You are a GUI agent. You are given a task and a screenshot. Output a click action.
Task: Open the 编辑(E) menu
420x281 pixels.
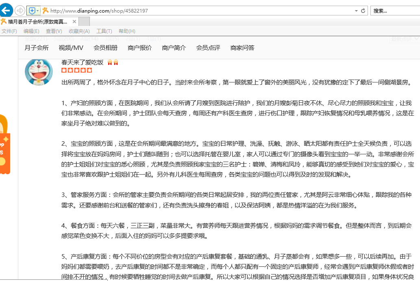pos(31,31)
